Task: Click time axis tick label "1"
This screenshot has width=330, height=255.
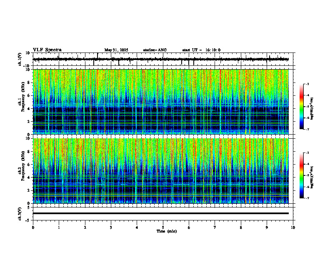Action: coord(59,227)
